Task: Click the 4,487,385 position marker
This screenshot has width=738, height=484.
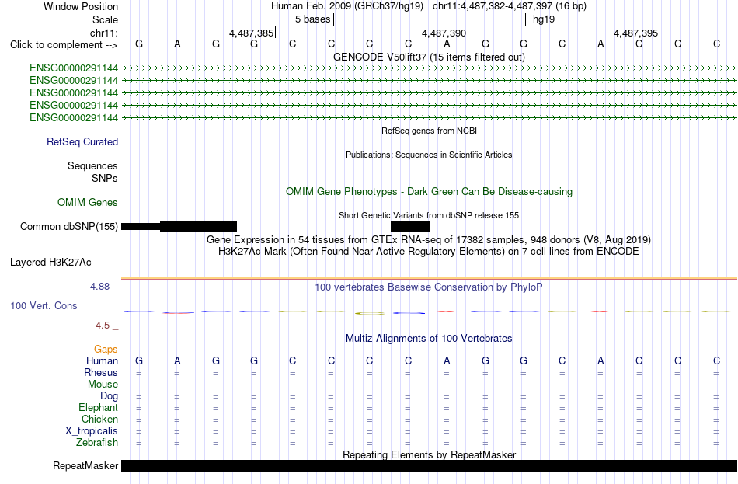Action: pyautogui.click(x=252, y=33)
